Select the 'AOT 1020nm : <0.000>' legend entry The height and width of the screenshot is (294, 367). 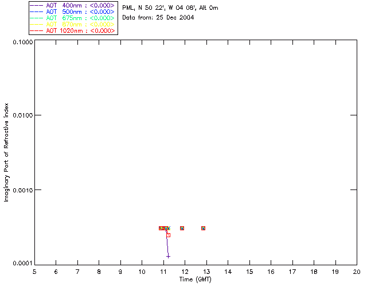tap(73, 30)
